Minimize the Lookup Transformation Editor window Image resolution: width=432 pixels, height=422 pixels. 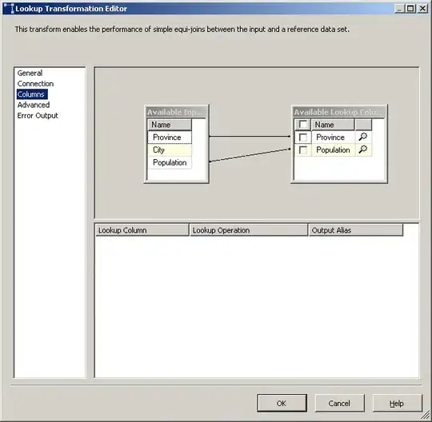coord(400,9)
